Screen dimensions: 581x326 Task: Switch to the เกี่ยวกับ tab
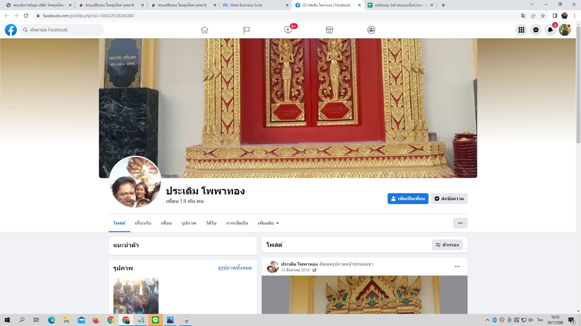coord(143,223)
